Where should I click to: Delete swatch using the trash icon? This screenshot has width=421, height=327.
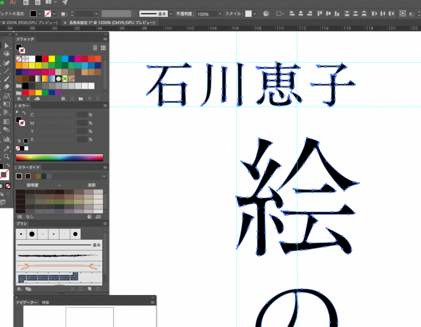[98, 99]
